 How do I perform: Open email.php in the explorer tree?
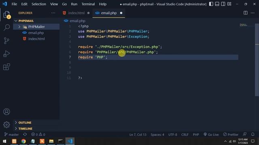point(36,33)
